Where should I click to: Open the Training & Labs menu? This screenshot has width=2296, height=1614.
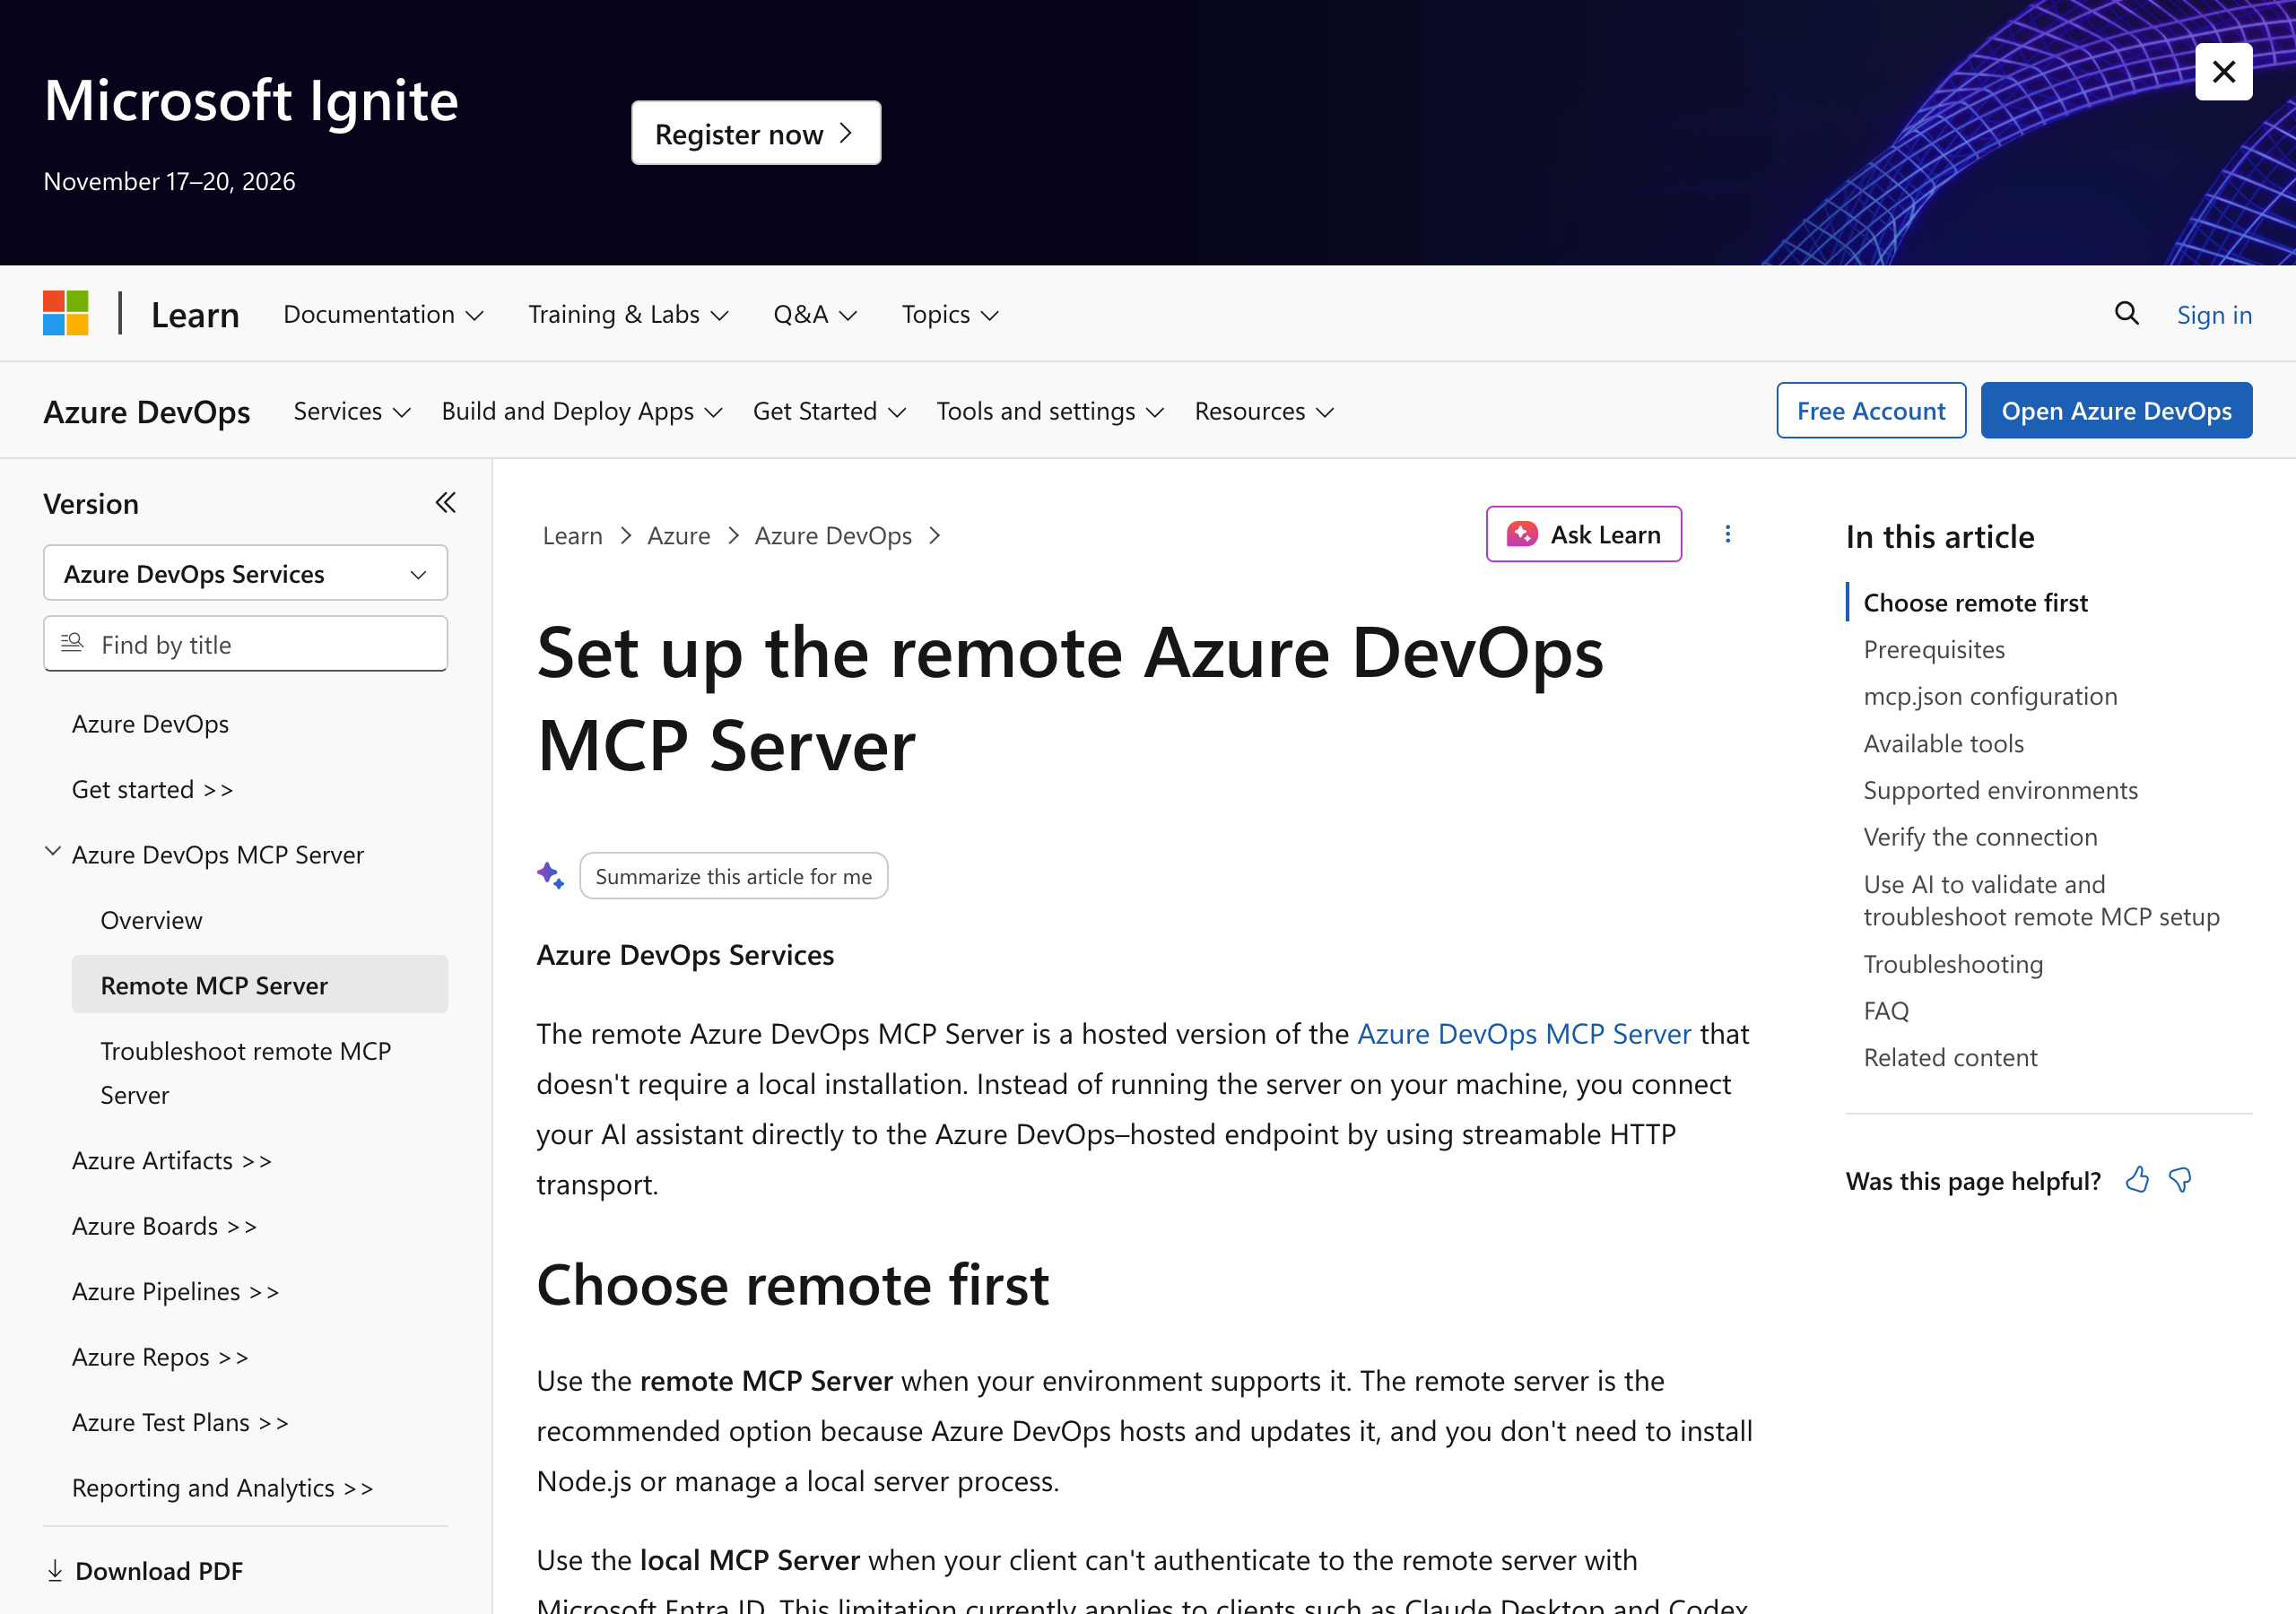coord(628,314)
